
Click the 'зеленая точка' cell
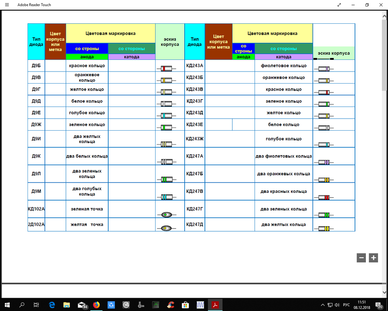coord(87,209)
